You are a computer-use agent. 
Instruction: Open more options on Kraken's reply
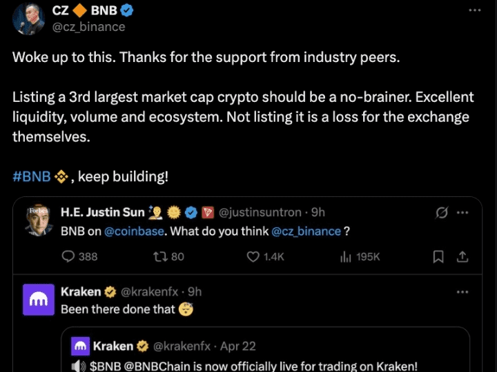(x=463, y=292)
